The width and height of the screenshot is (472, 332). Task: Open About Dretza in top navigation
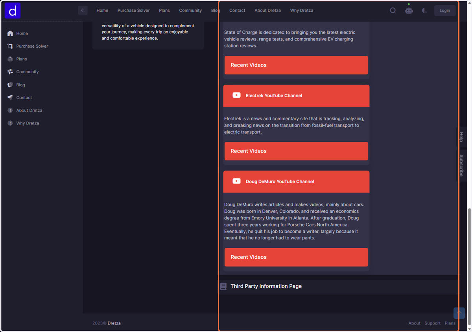coord(267,11)
